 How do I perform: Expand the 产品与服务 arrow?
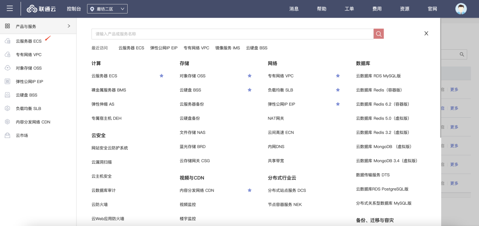point(69,26)
